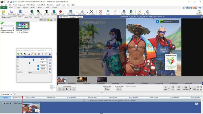
Task: Select the clip on Video Track 1
Action: click(x=31, y=108)
